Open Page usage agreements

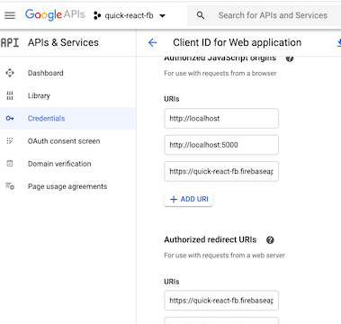67,186
